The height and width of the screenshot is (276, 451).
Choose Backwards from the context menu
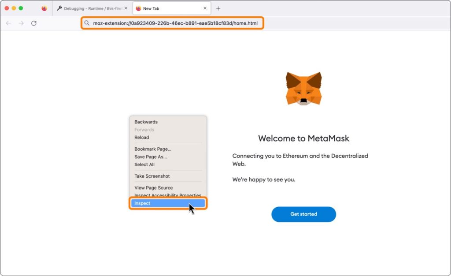[x=145, y=122]
